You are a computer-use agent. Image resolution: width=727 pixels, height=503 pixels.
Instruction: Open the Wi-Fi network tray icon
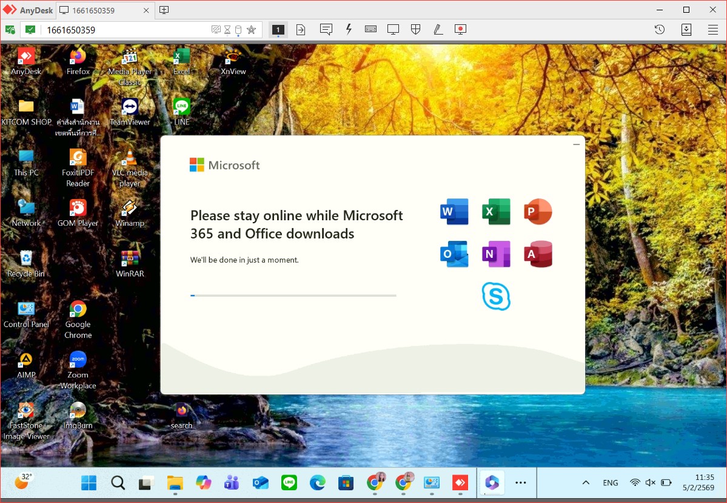pos(635,482)
